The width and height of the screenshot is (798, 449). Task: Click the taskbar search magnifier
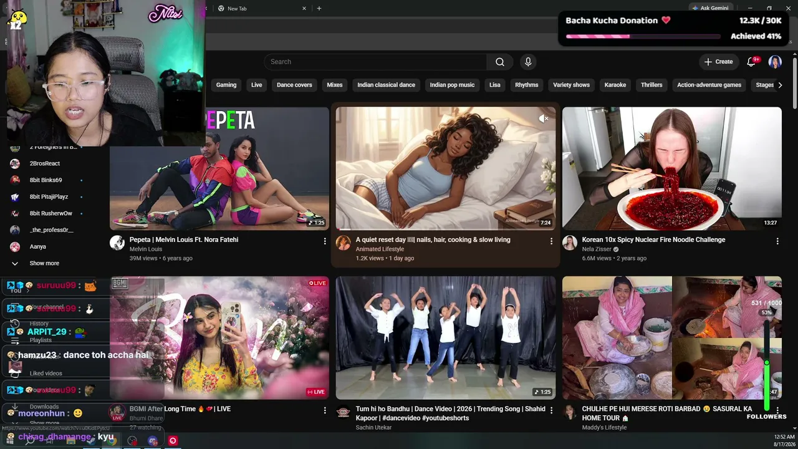point(29,441)
